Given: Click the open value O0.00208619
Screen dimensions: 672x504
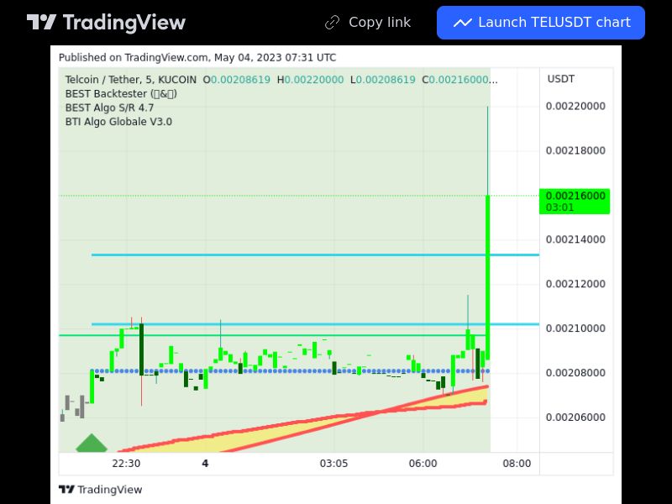Looking at the screenshot, I should [x=237, y=80].
